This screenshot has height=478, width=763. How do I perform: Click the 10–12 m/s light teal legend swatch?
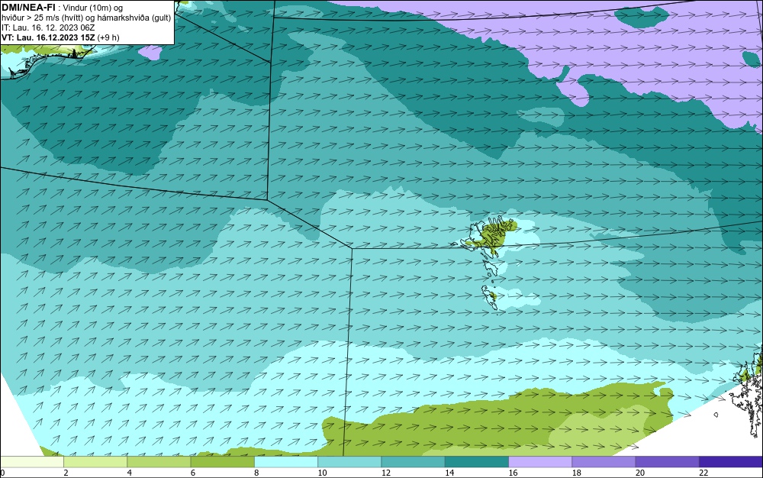tap(349, 461)
